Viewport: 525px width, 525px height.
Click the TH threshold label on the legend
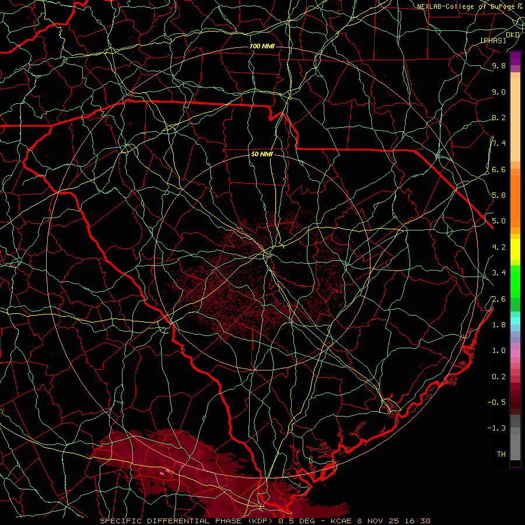click(501, 454)
